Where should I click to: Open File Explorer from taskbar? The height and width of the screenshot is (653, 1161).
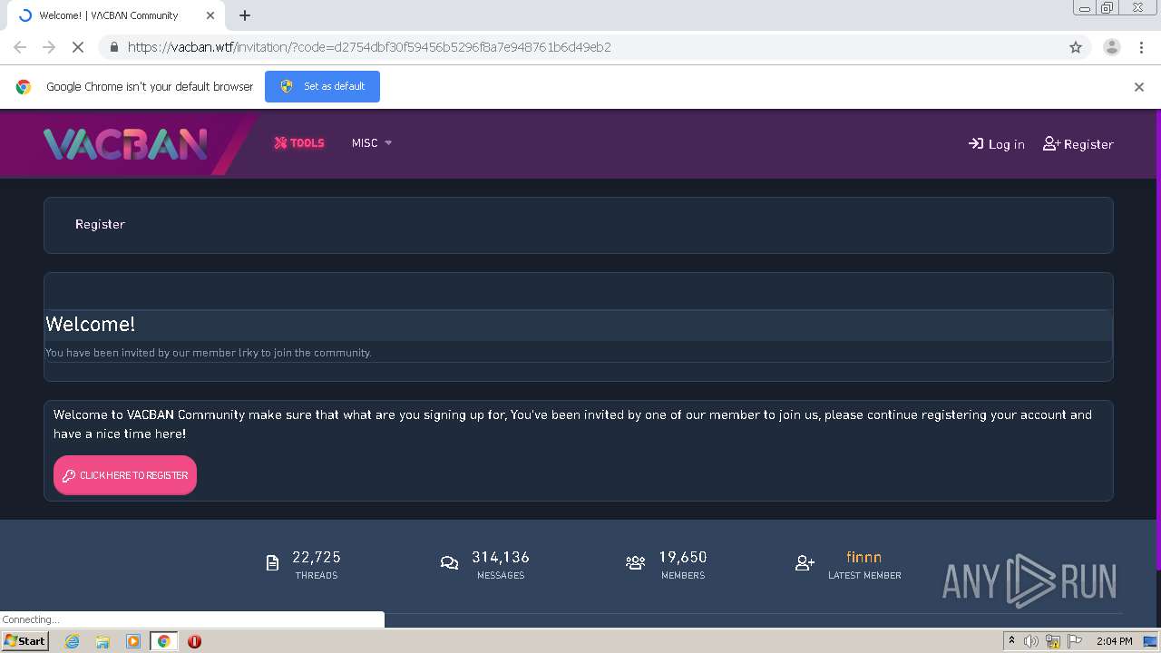[x=102, y=641]
